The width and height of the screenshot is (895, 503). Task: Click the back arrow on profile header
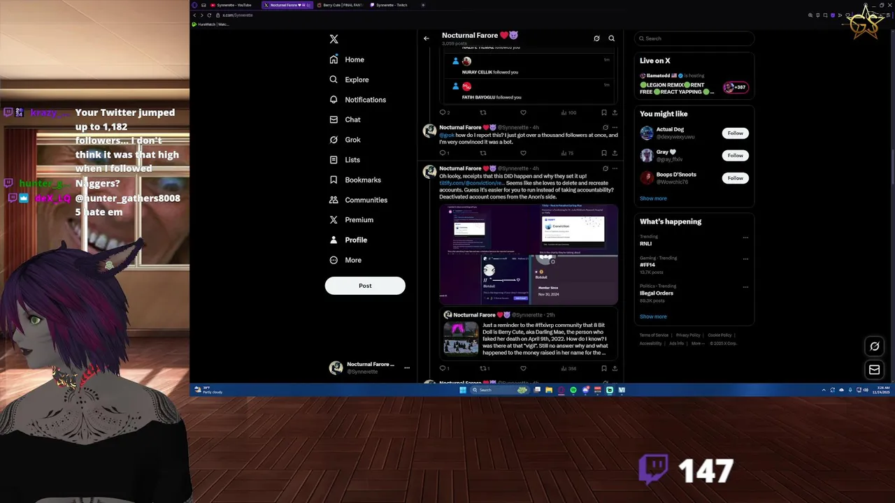pyautogui.click(x=427, y=38)
